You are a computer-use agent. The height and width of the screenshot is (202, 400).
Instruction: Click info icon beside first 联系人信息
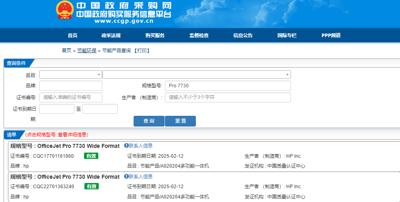(x=126, y=146)
